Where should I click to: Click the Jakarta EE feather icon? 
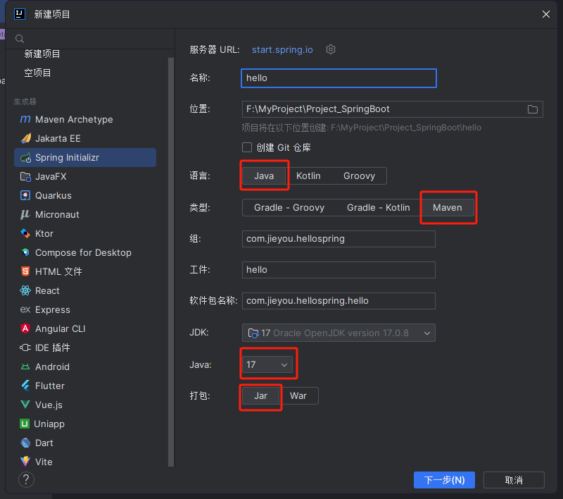(25, 138)
